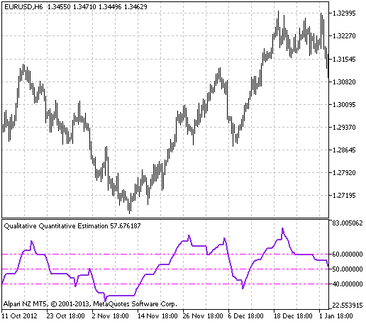Click the 1.32270 price axis label

click(x=344, y=36)
